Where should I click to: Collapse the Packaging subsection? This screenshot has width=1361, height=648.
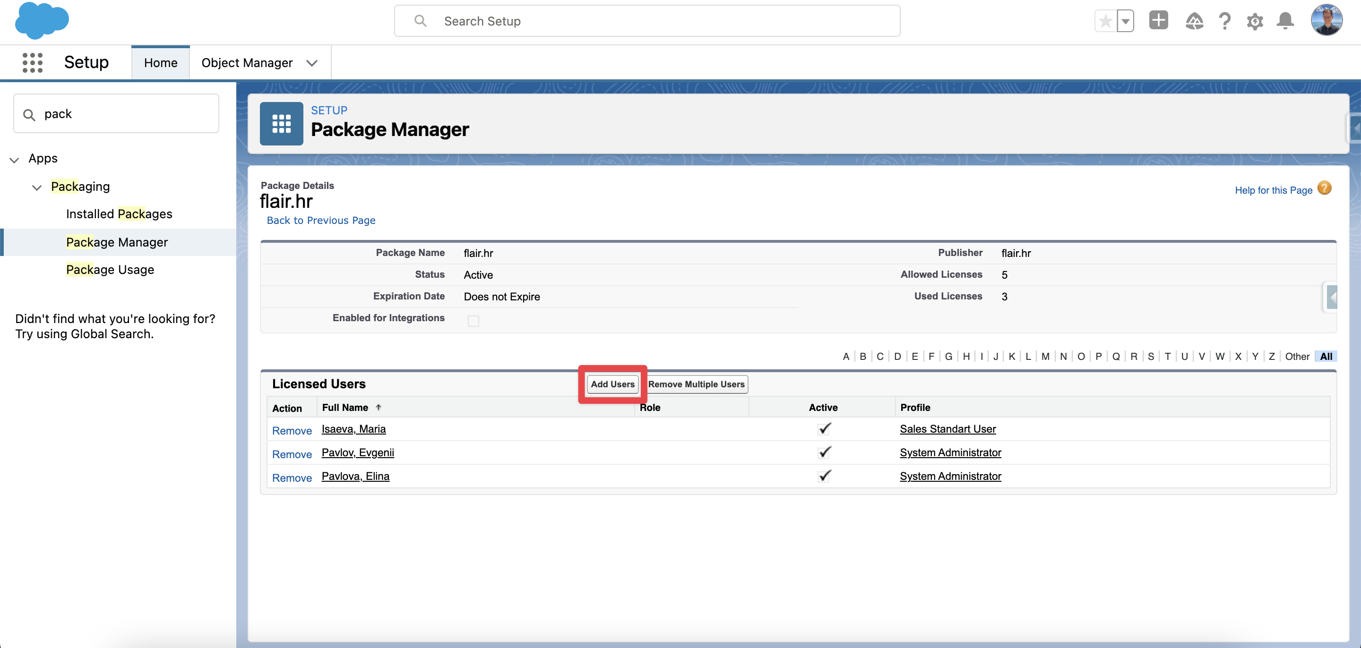(36, 187)
